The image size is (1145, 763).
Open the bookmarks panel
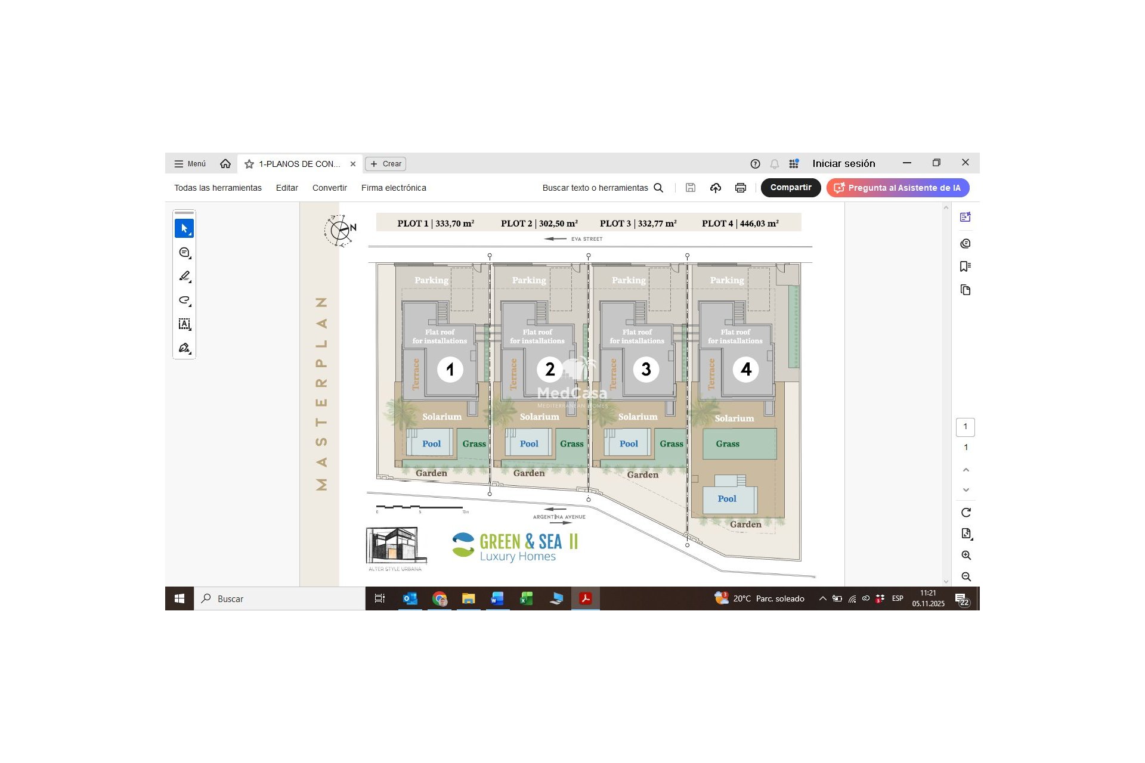(x=965, y=266)
